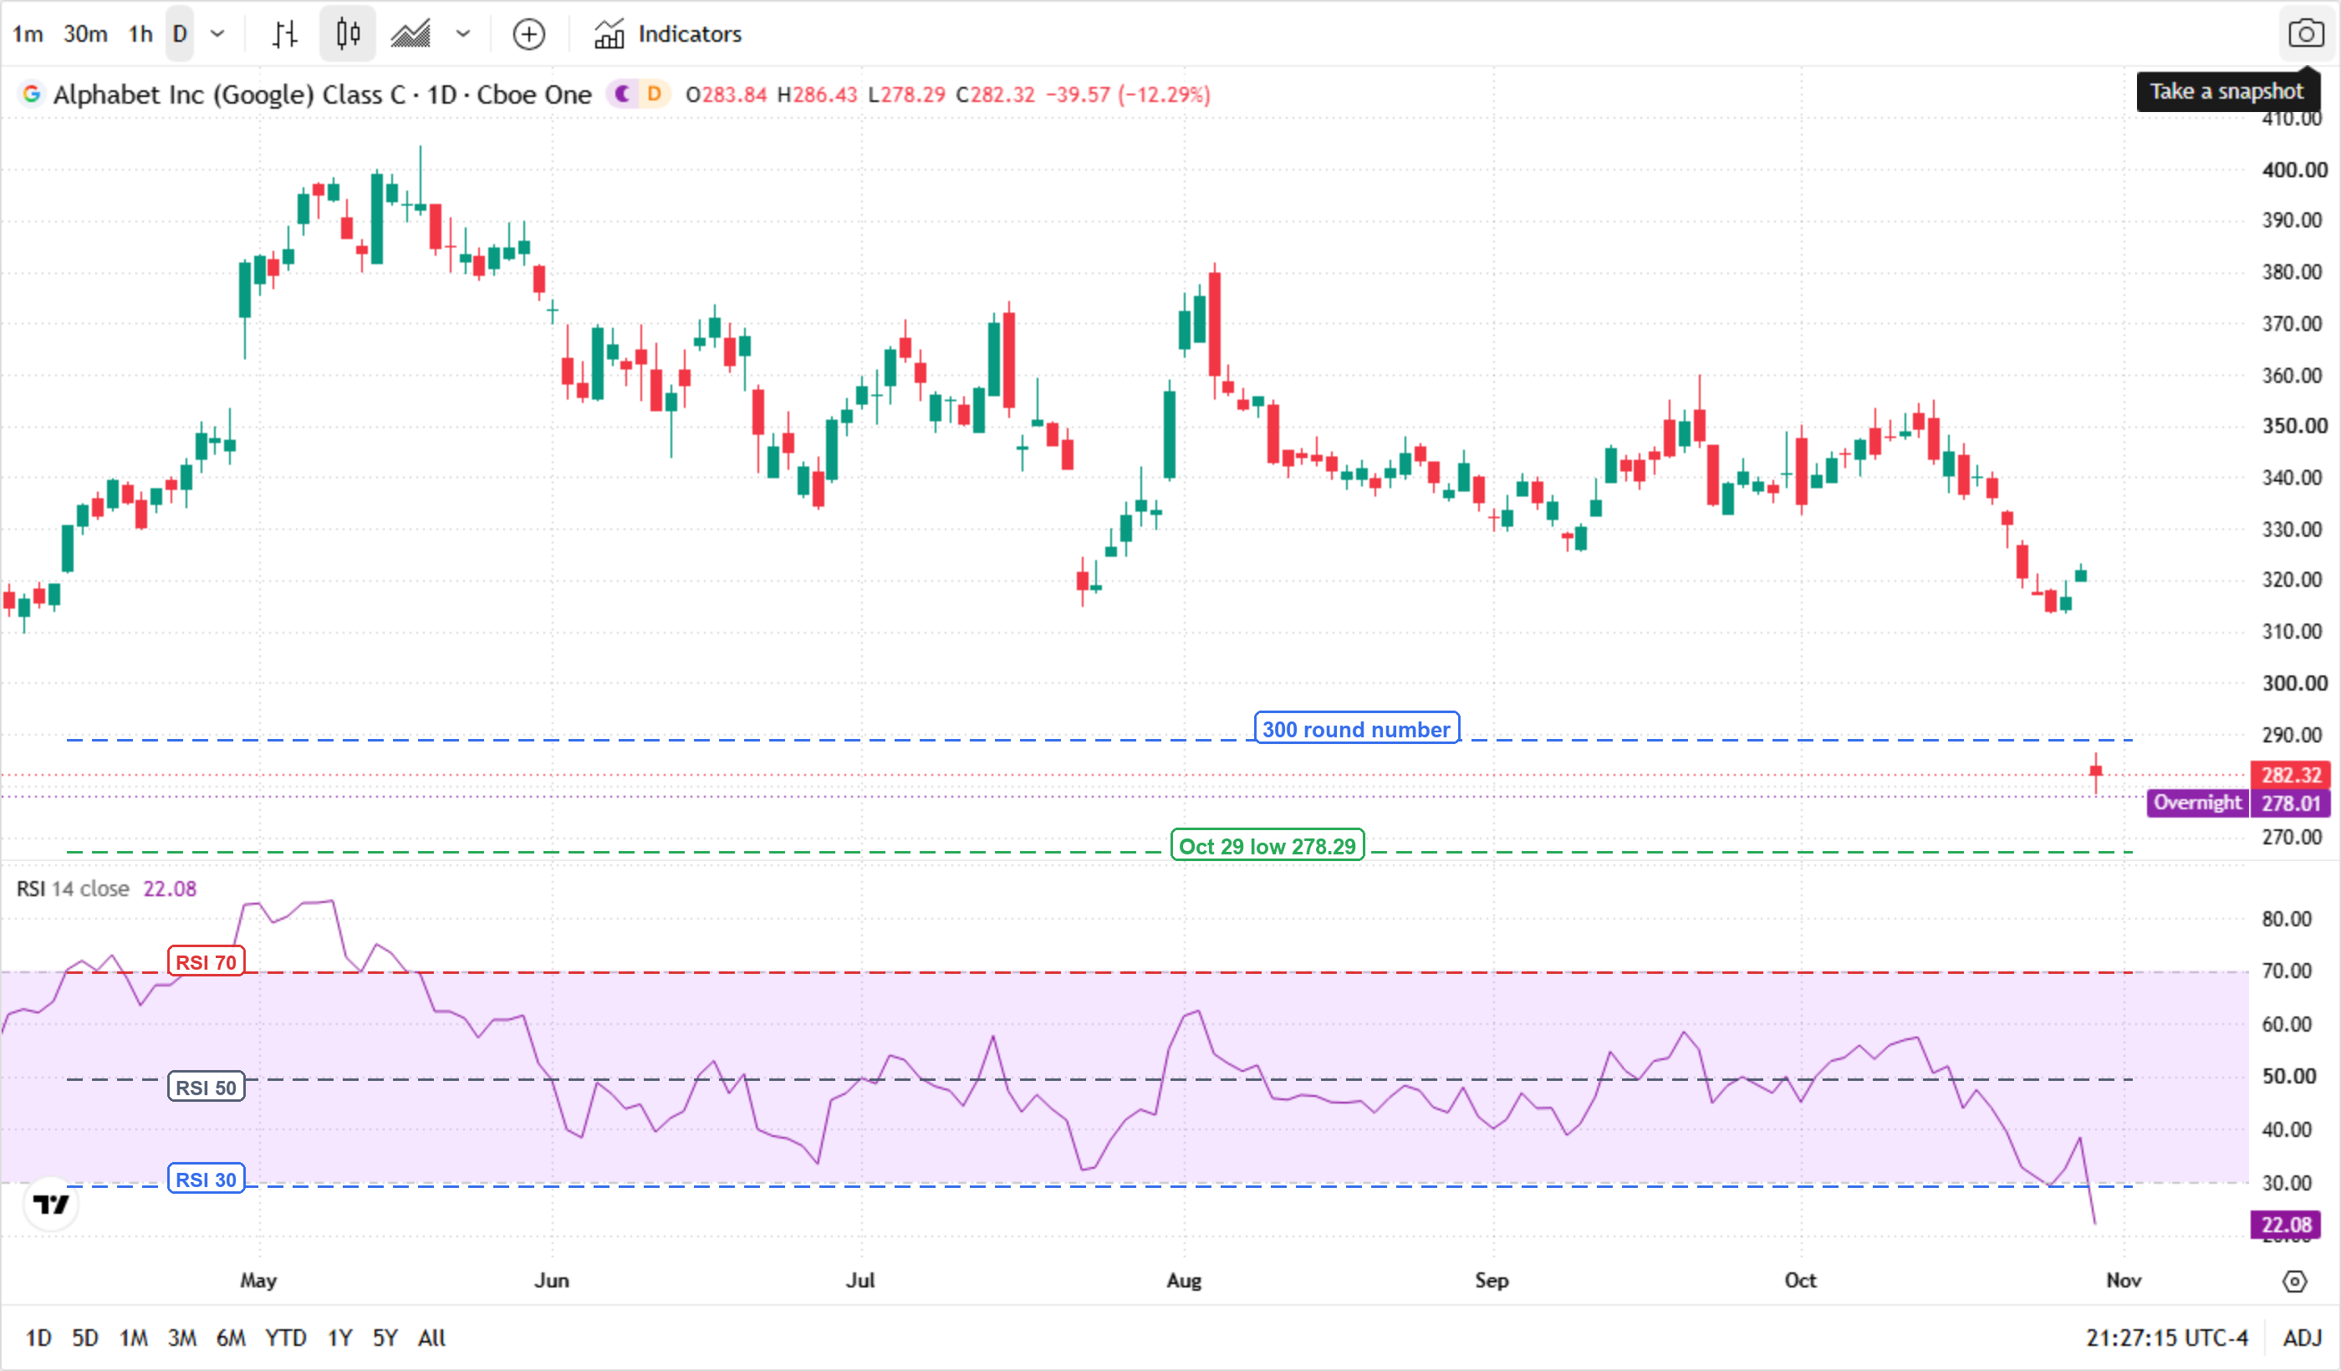Open the Indicators menu

pos(668,34)
